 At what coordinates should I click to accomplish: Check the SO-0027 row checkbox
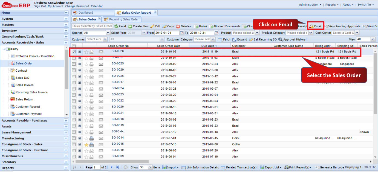pyautogui.click(x=74, y=58)
